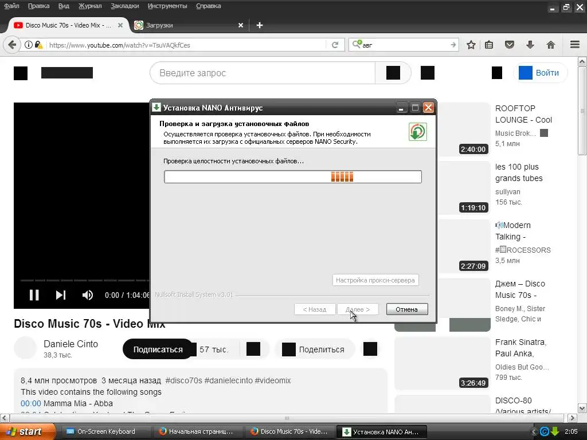The image size is (587, 440).
Task: Click the browser search field with авг
Action: pos(404,45)
